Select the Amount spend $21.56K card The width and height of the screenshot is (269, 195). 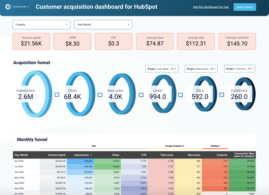point(31,42)
